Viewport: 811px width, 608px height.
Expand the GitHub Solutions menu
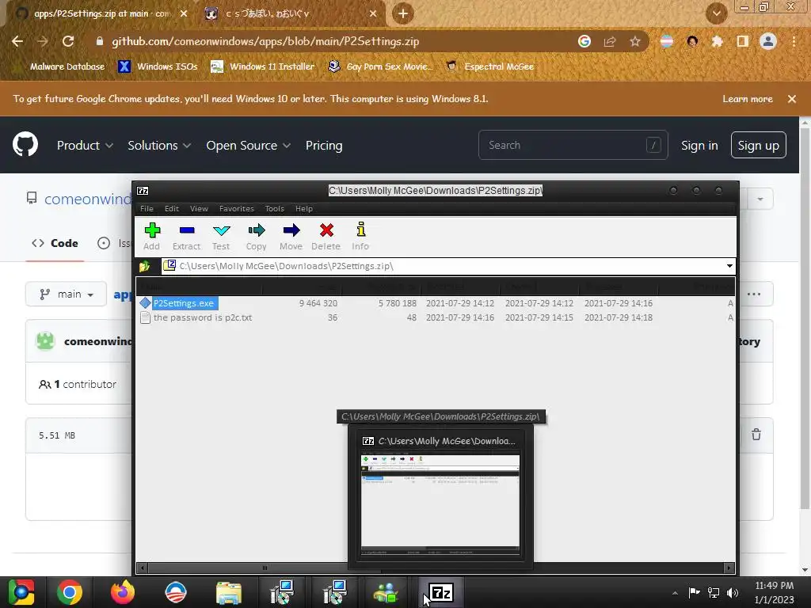click(x=159, y=146)
